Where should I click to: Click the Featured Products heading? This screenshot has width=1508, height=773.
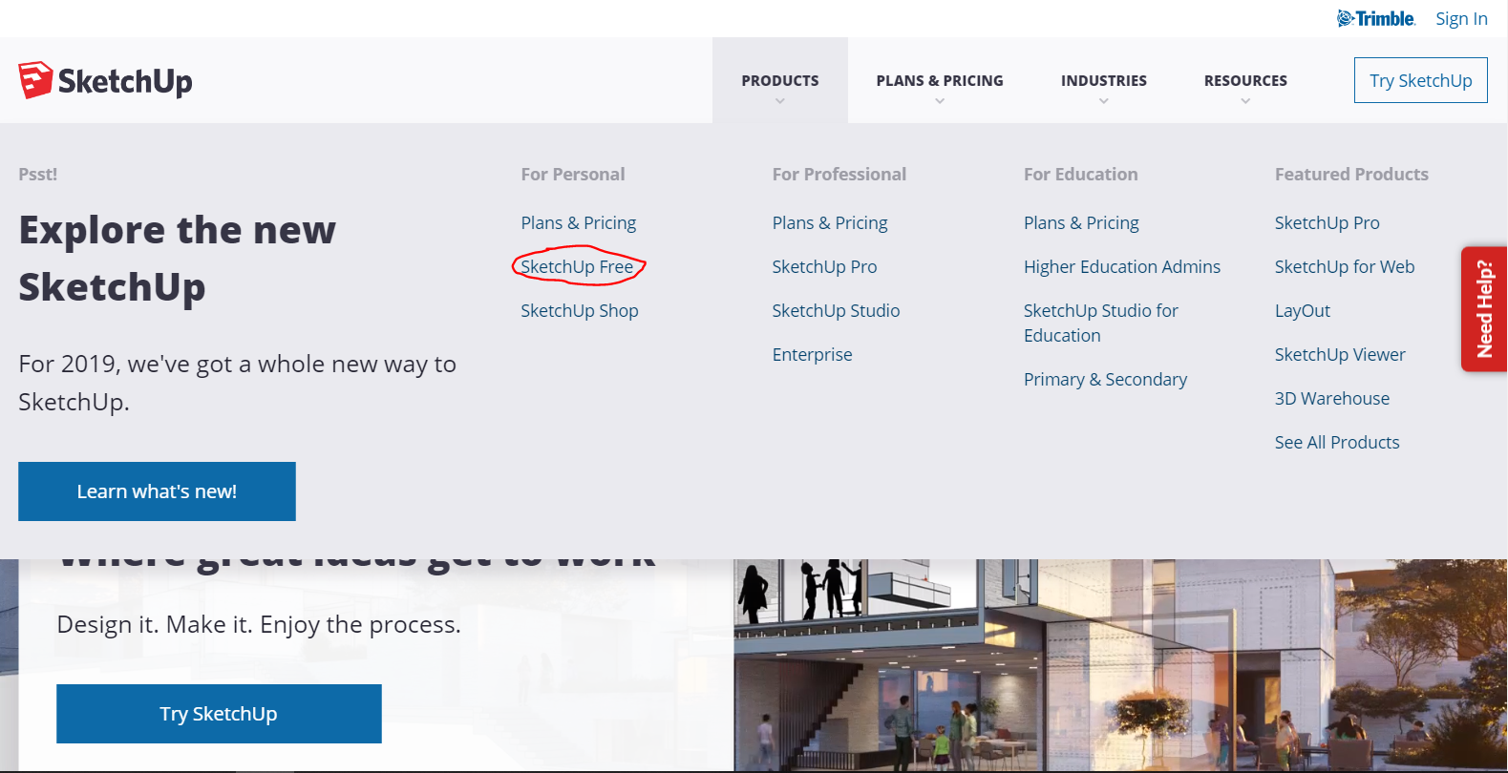tap(1351, 174)
